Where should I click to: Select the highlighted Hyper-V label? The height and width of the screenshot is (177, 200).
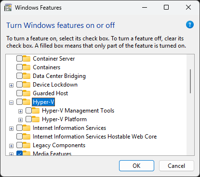(x=43, y=102)
